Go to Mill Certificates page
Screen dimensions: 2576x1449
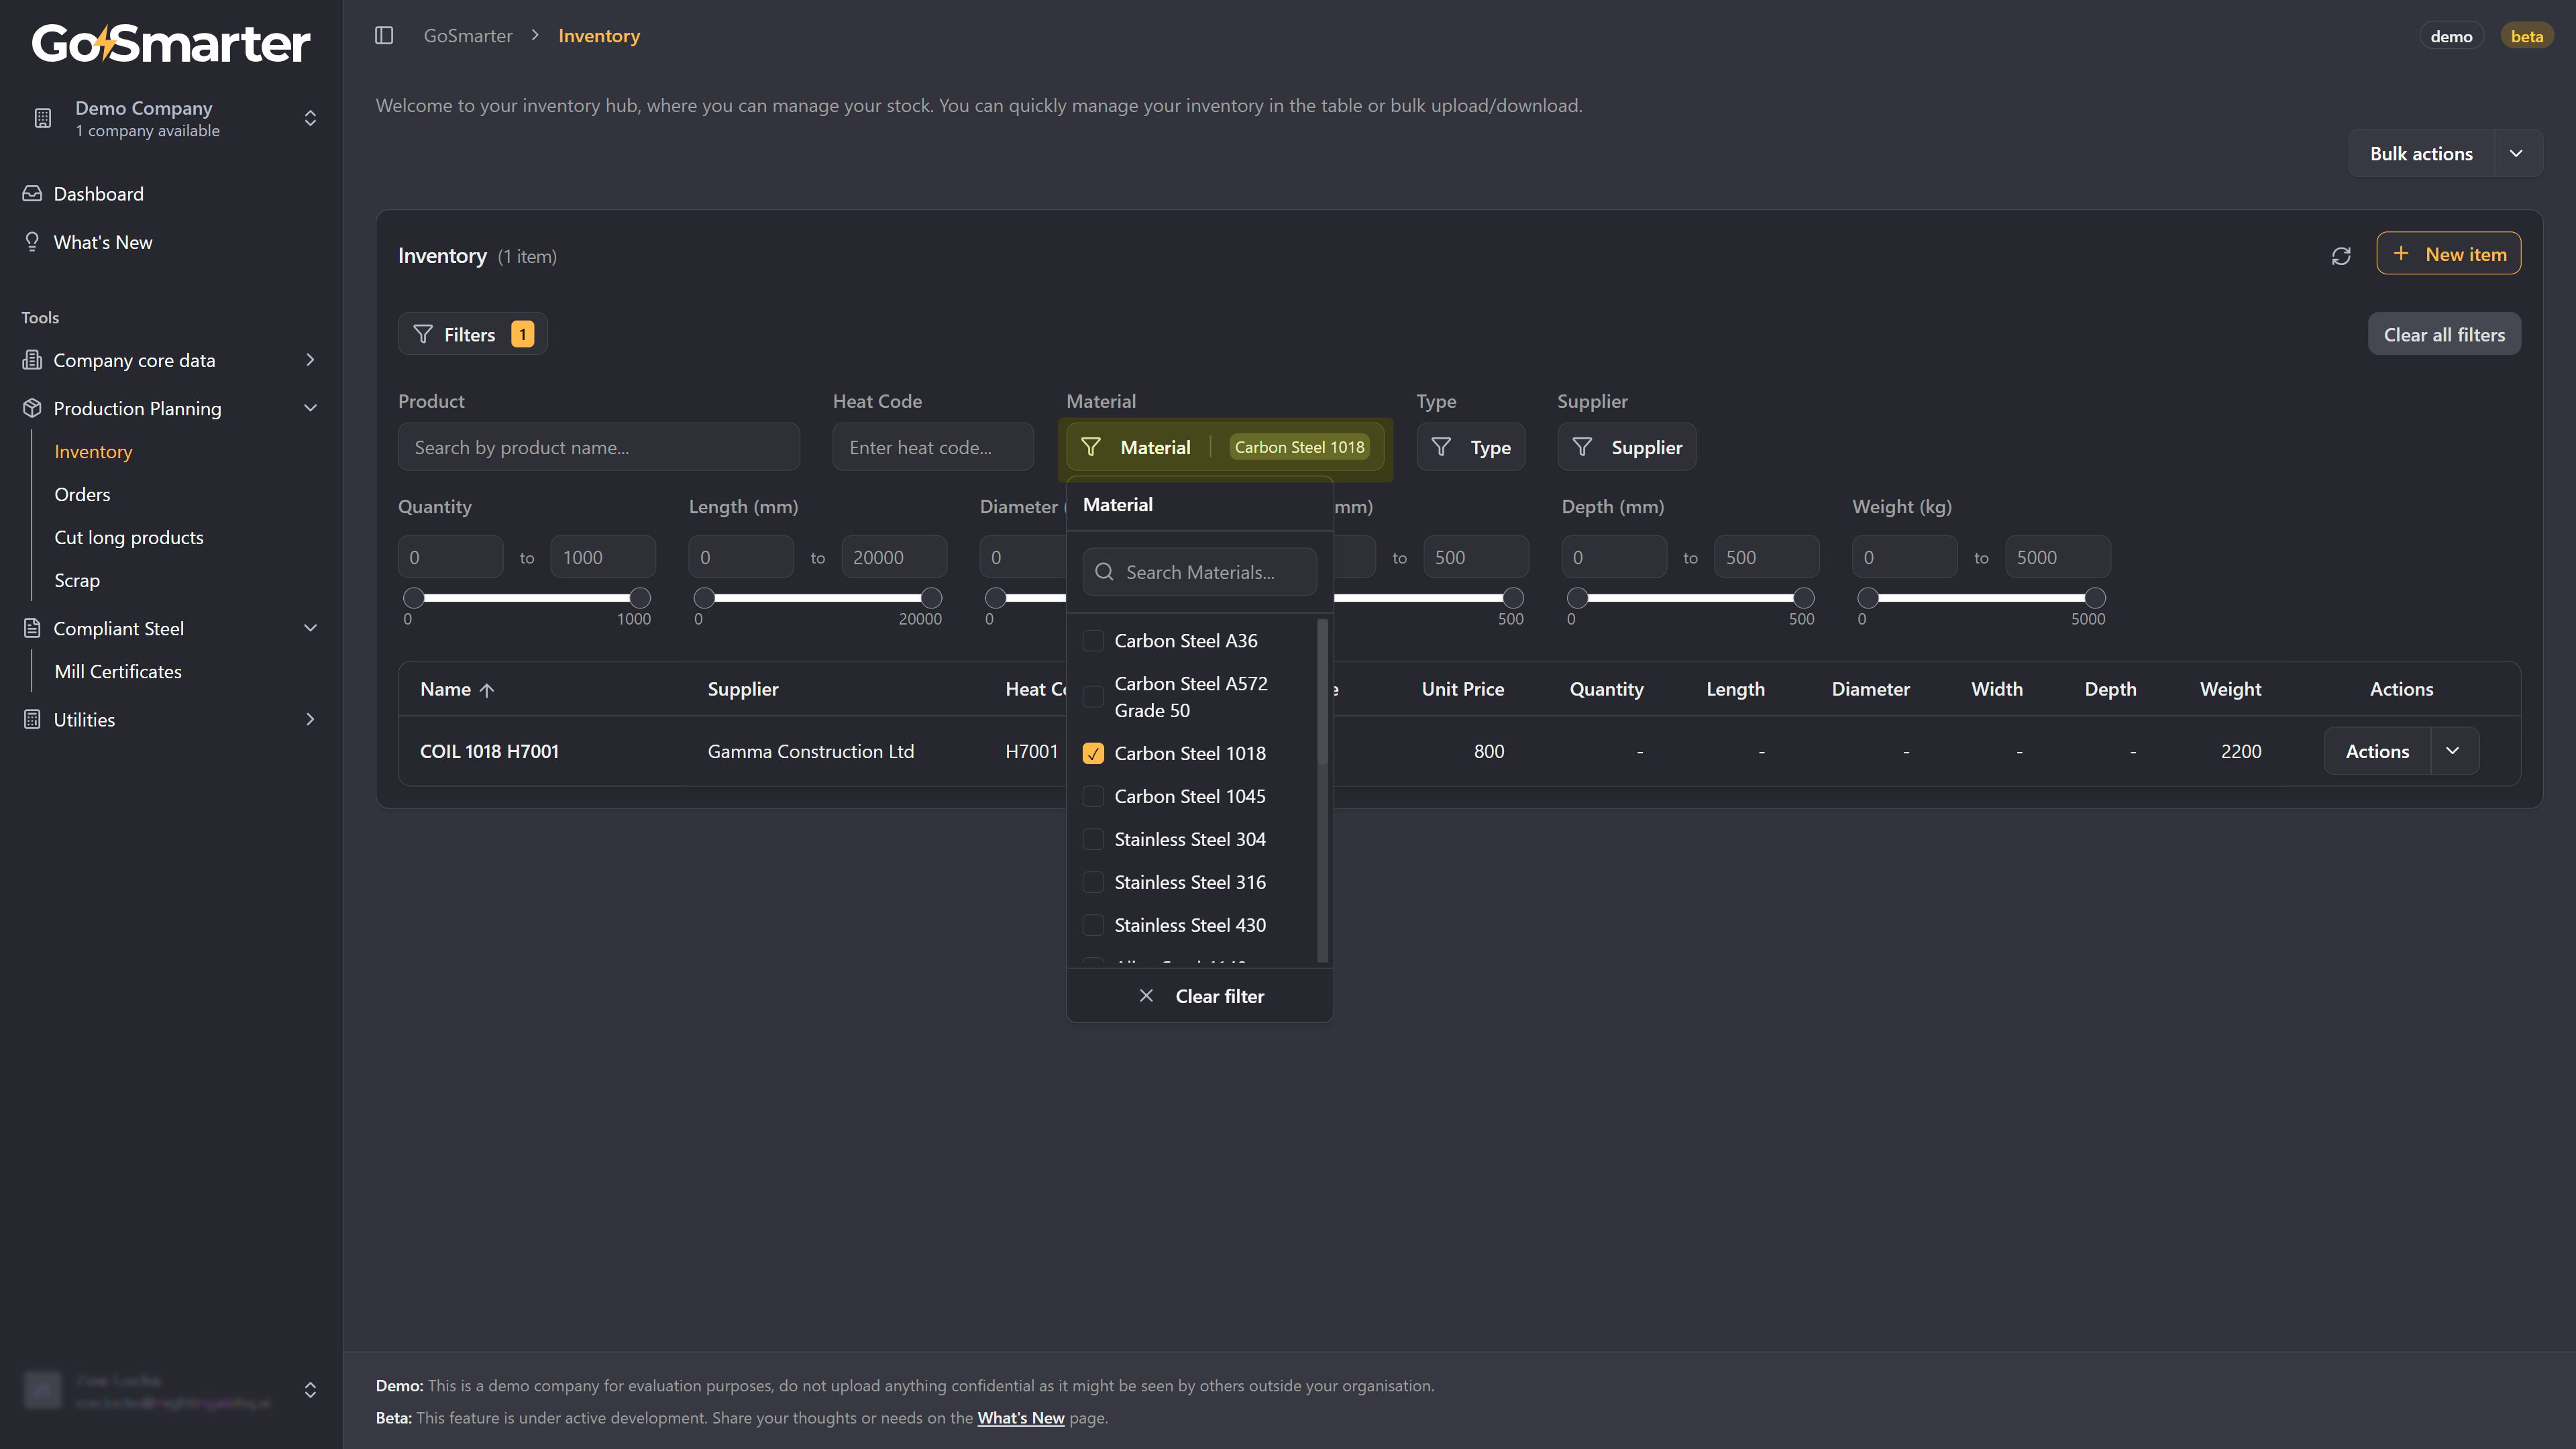118,672
